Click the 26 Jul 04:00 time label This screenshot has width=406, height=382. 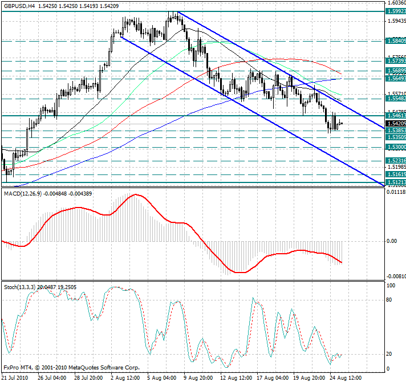(x=52, y=377)
